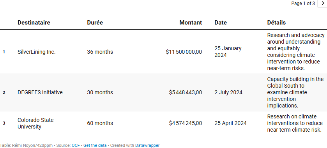Select SilverLining Inc. recipient cell
Screen dimensions: 327x148
[x=37, y=52]
